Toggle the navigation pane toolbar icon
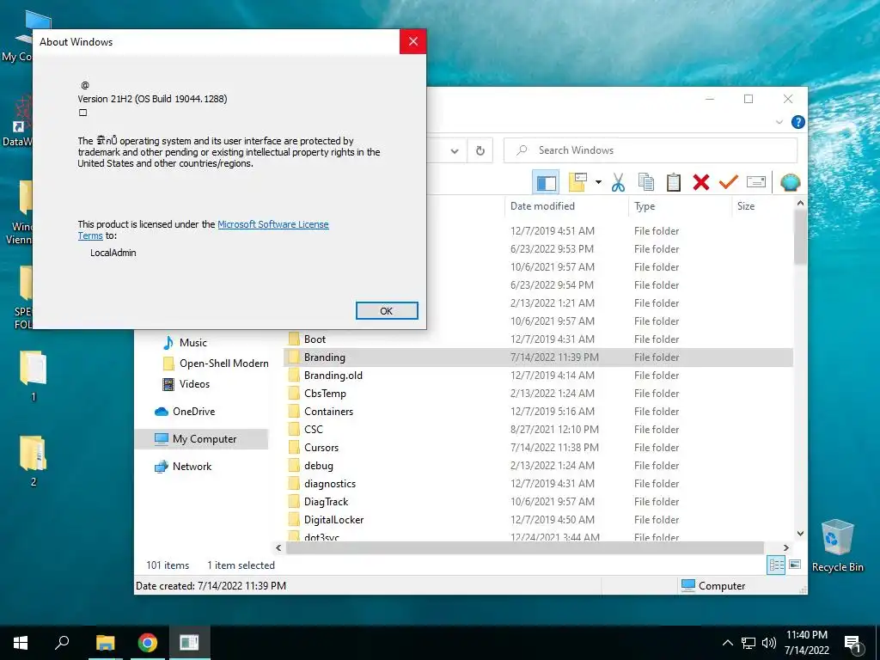The width and height of the screenshot is (880, 660). (546, 182)
